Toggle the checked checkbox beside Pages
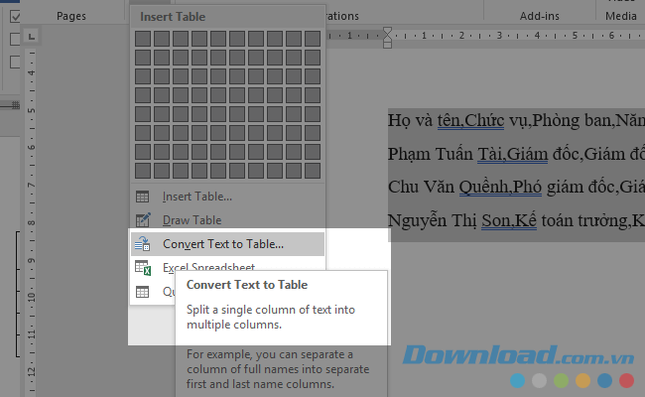645x397 pixels. (15, 17)
